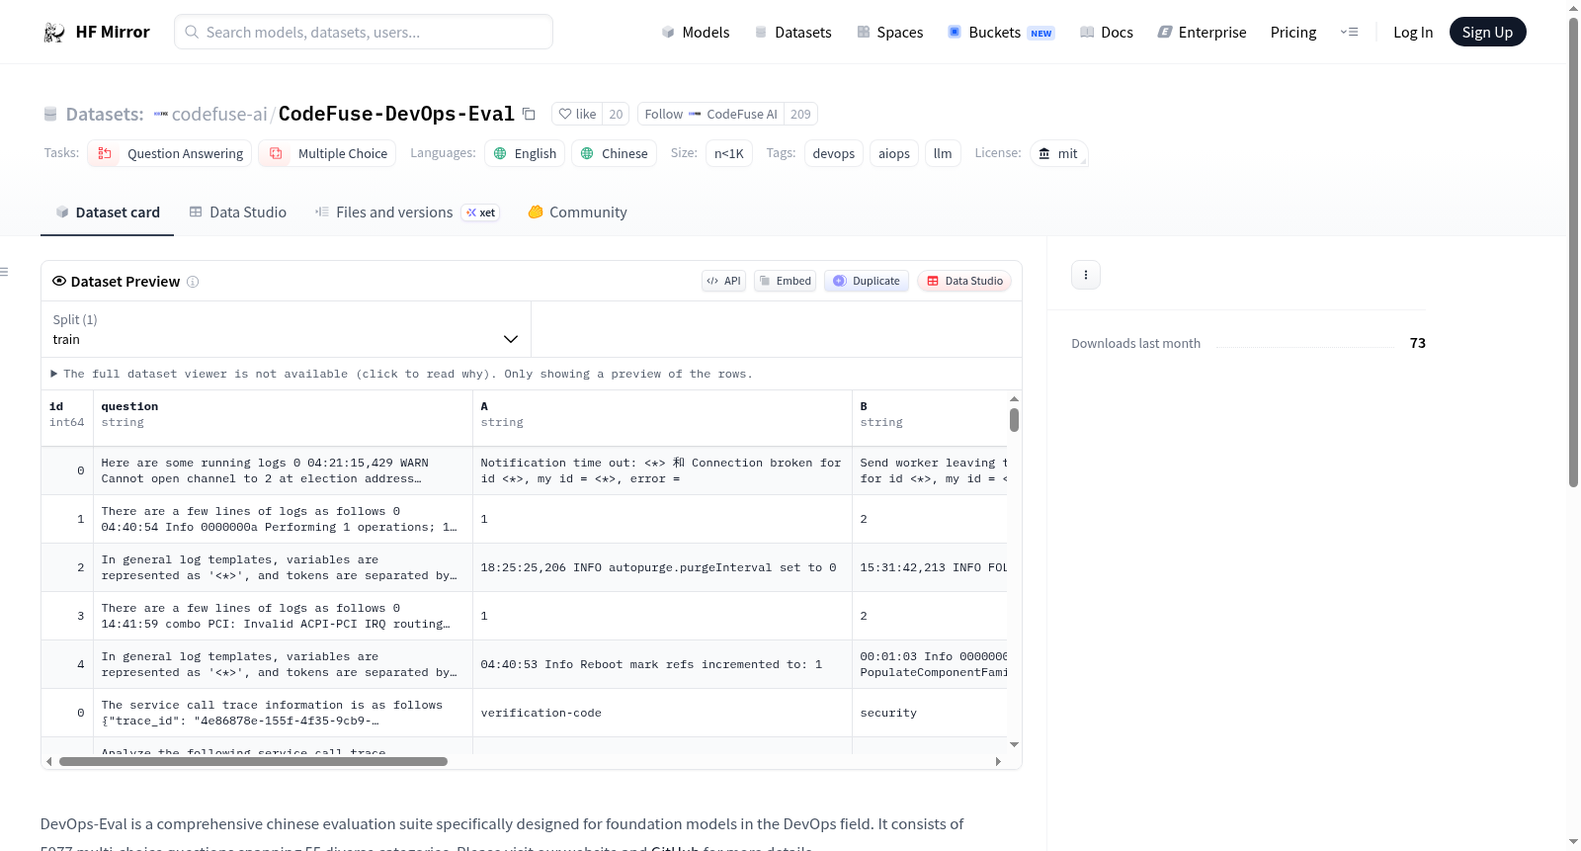Click the table's vertical scrollbar thumb
The height and width of the screenshot is (851, 1581).
click(1014, 420)
